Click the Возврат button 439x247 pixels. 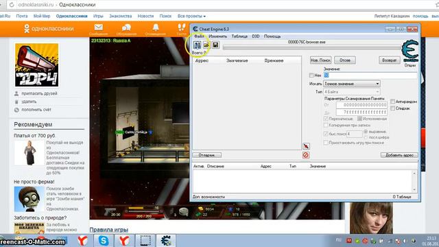click(x=389, y=60)
